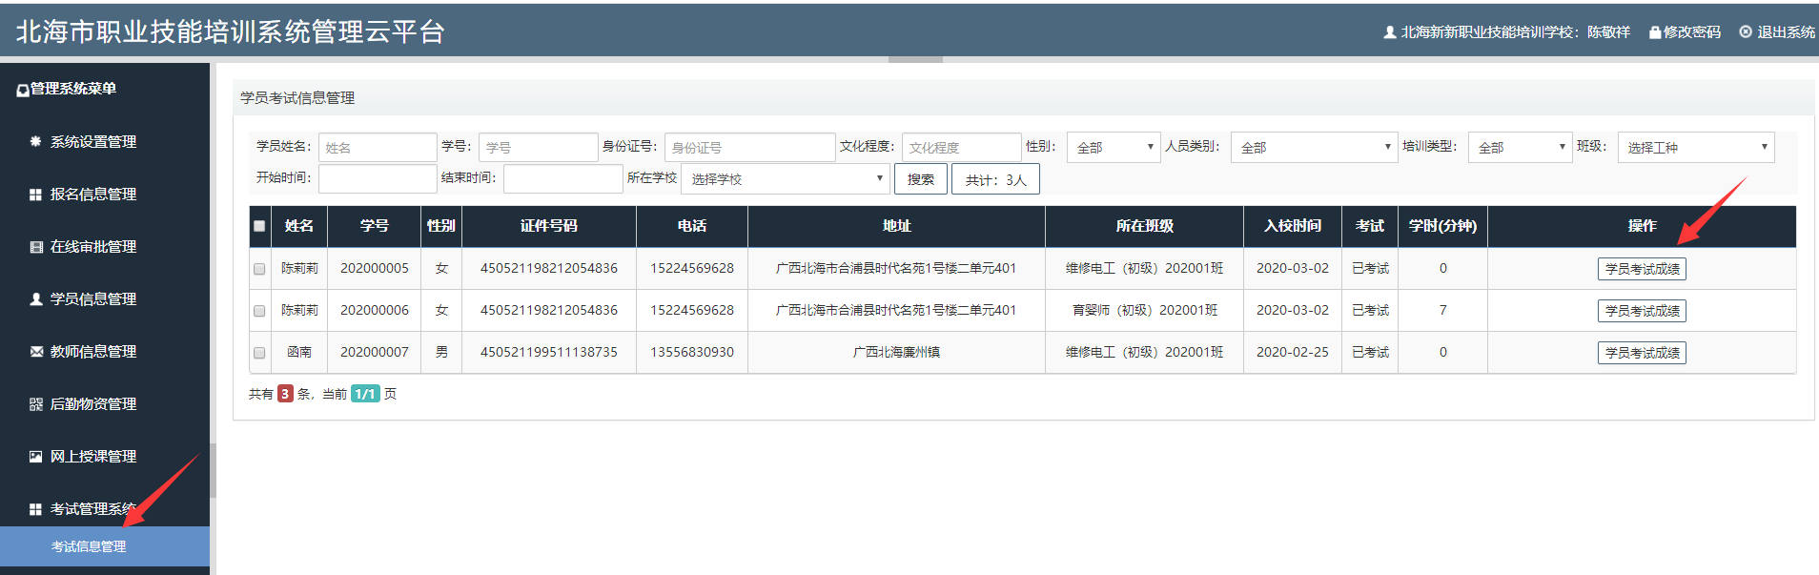1819x575 pixels.
Task: Click the gear icon beside 系统设置管理
Action: pyautogui.click(x=35, y=141)
